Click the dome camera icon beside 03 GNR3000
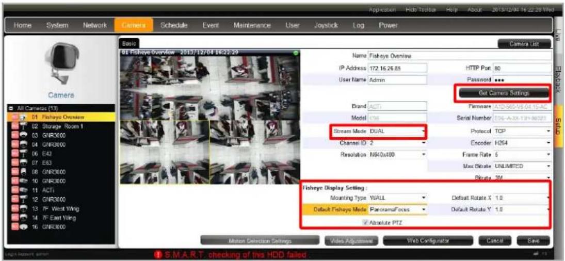This screenshot has width=565, height=261. click(x=23, y=135)
